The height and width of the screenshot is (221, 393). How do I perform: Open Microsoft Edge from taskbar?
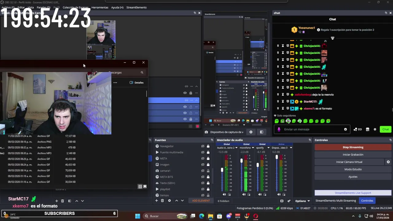tap(201, 216)
